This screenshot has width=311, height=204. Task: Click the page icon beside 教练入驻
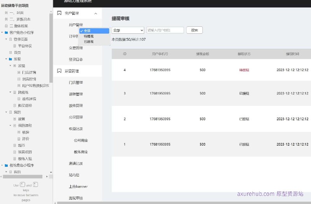(x=15, y=159)
